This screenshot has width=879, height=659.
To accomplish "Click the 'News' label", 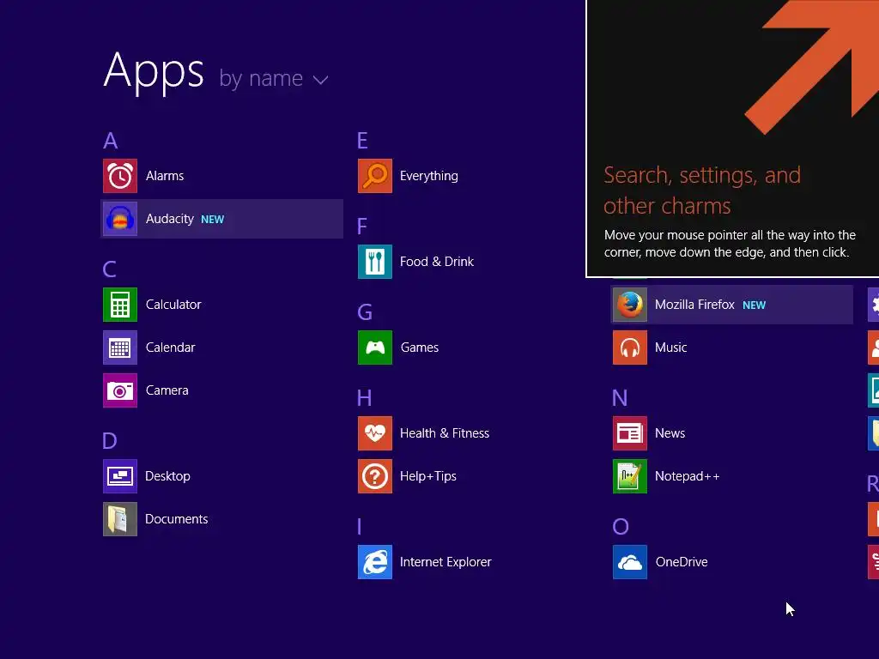I will tap(670, 433).
